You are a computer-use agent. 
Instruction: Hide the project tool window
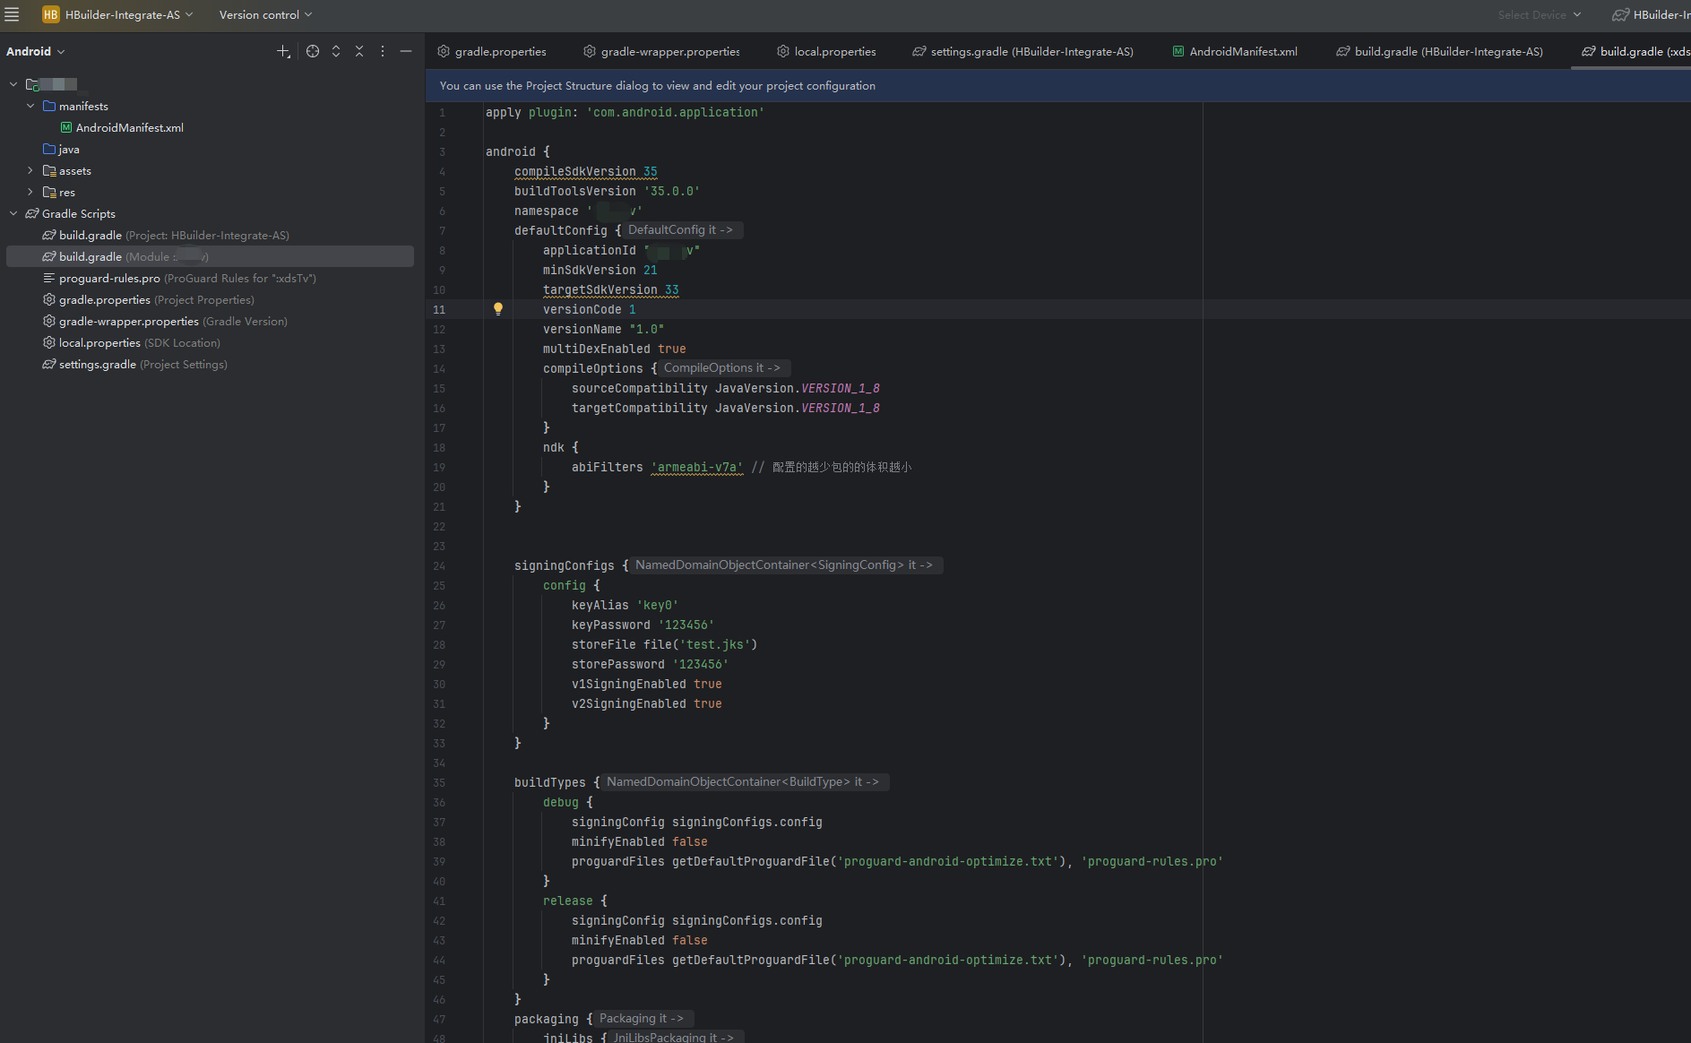406,51
